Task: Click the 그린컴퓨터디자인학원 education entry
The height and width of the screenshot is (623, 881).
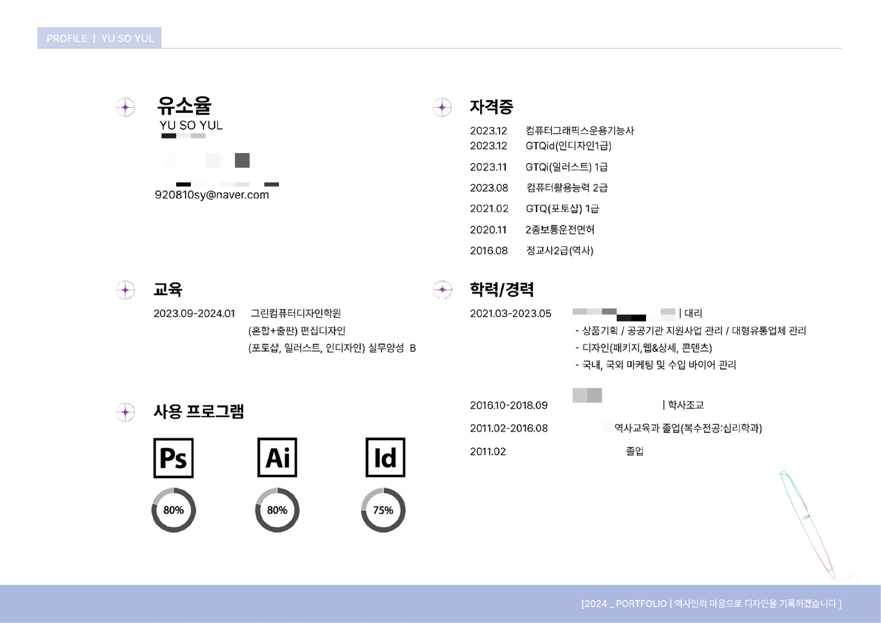Action: (x=295, y=313)
